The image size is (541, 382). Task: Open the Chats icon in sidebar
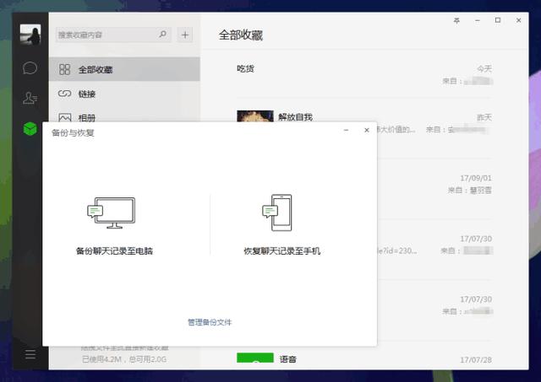(x=30, y=67)
